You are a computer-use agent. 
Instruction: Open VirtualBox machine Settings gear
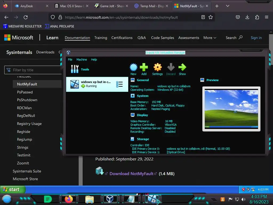point(157,67)
